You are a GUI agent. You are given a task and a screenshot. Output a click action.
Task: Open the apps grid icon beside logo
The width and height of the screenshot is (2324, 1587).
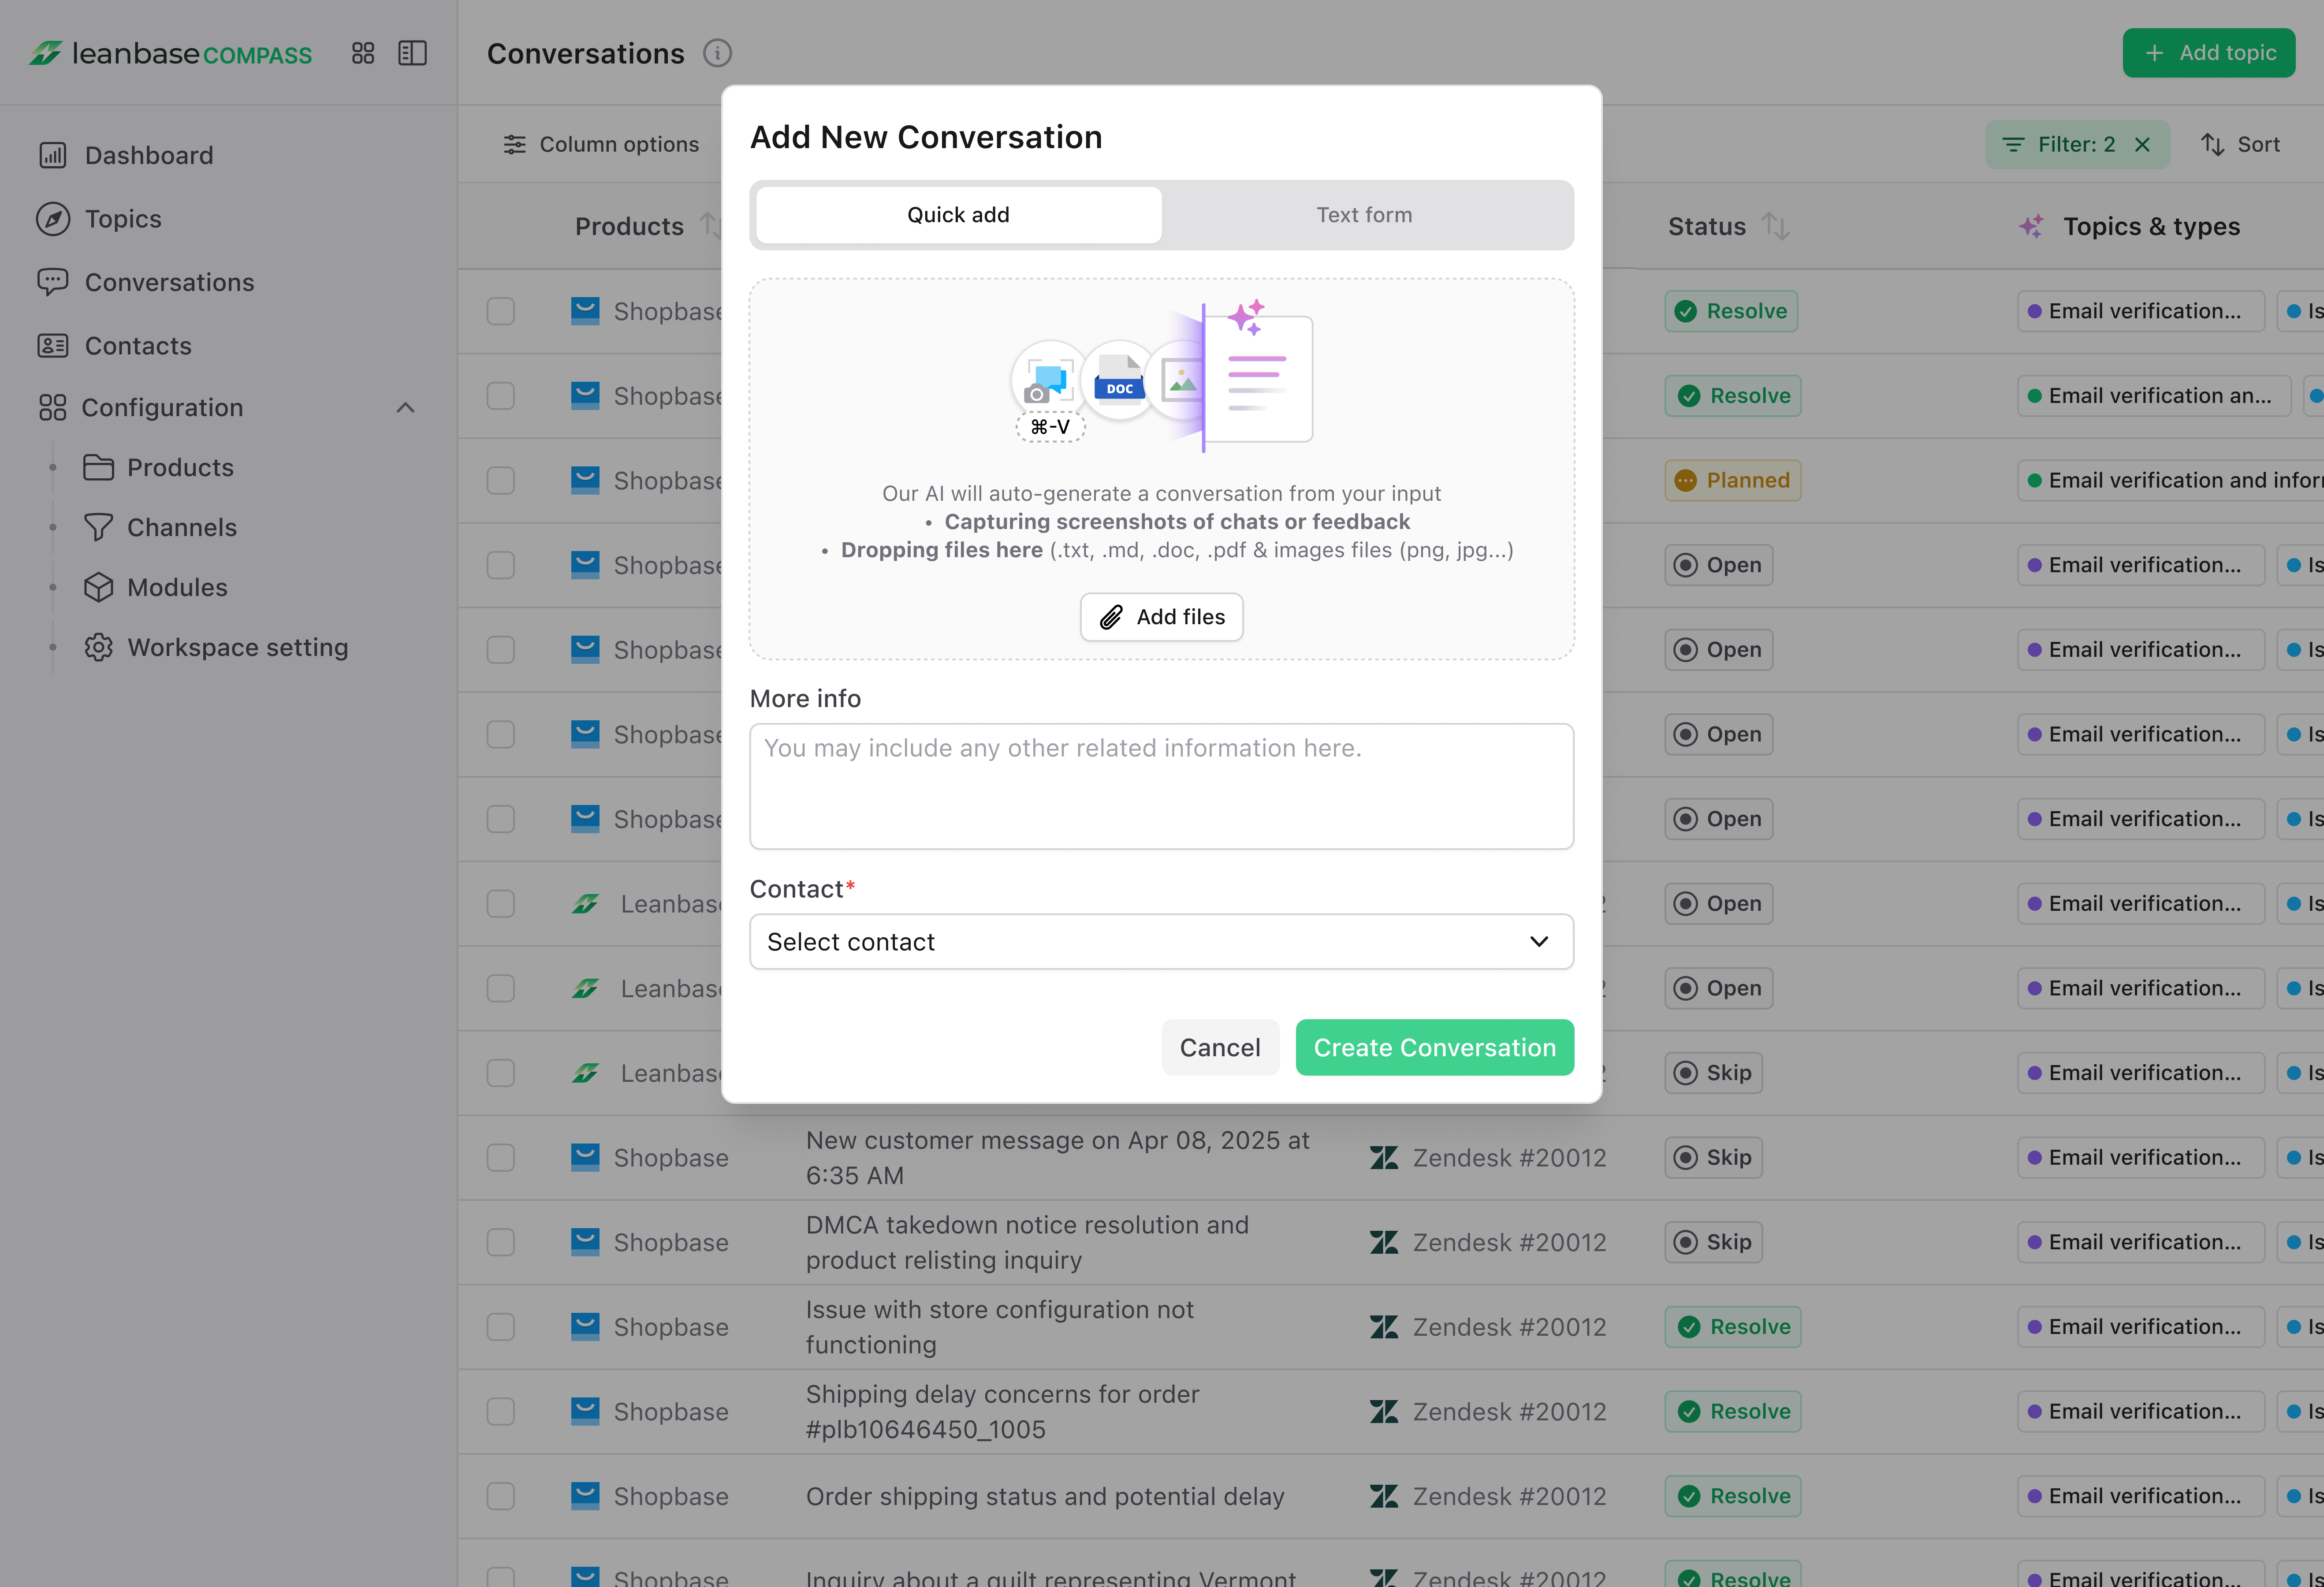coord(363,53)
